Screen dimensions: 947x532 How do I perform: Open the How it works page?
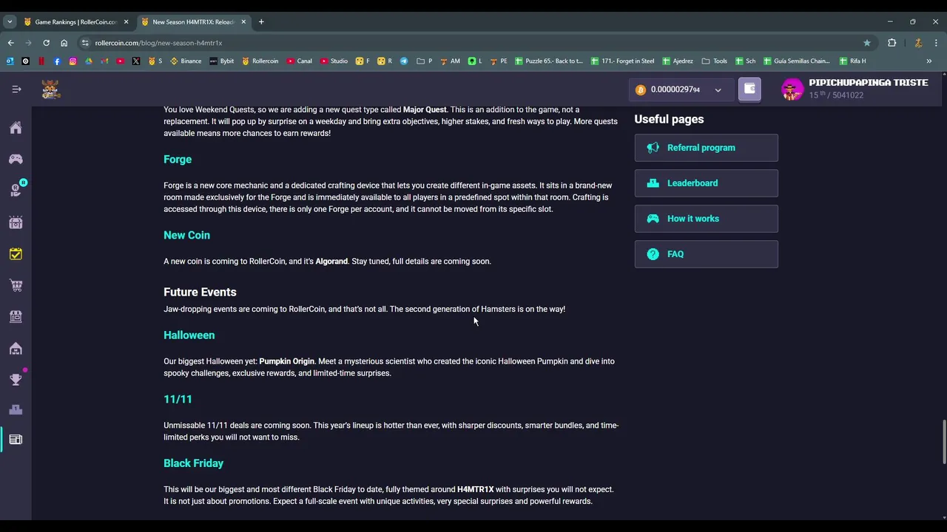coord(706,219)
